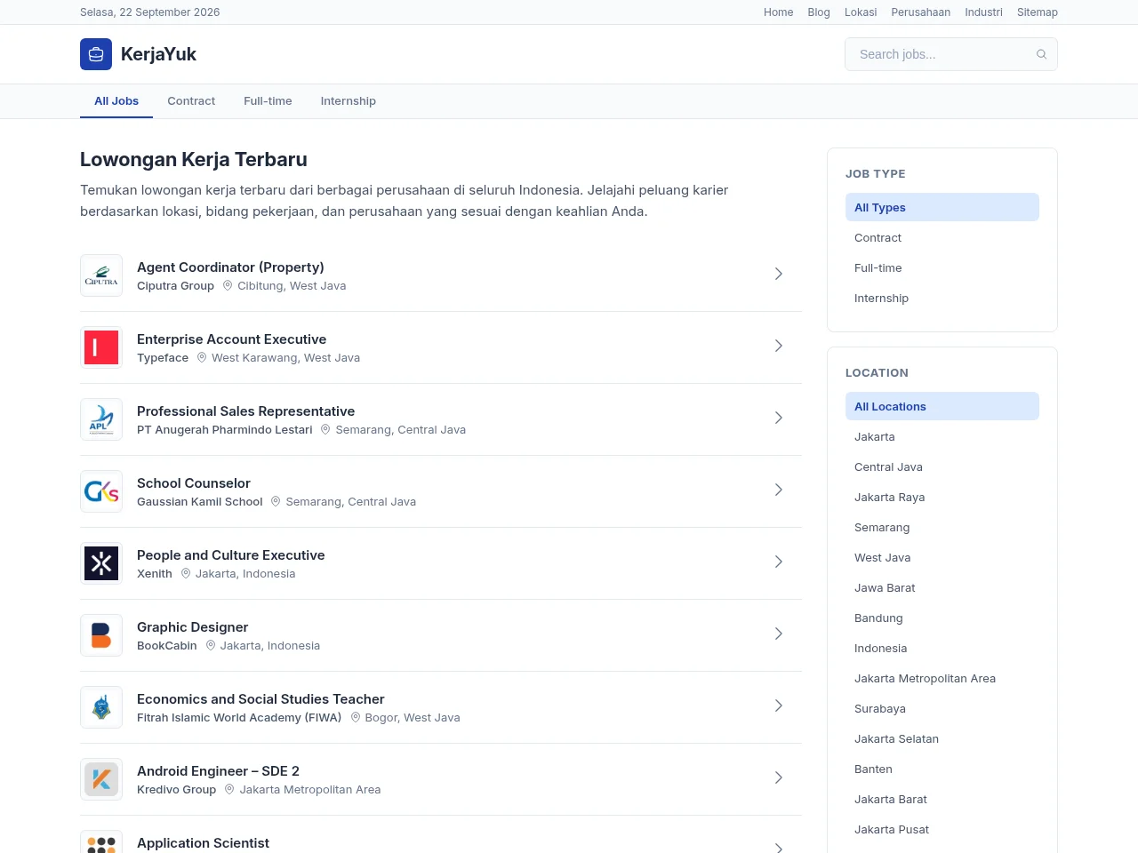Click chevron on Android Engineer – SDE 2 row
The width and height of the screenshot is (1138, 853).
779,777
